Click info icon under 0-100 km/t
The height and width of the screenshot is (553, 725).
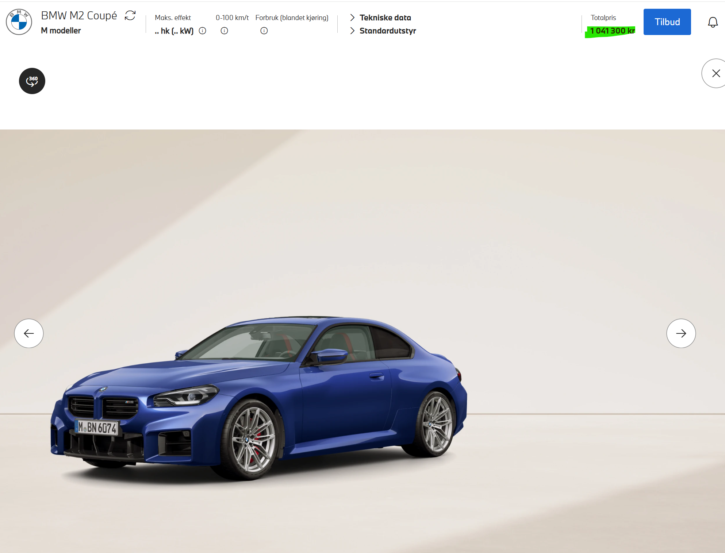tap(225, 31)
